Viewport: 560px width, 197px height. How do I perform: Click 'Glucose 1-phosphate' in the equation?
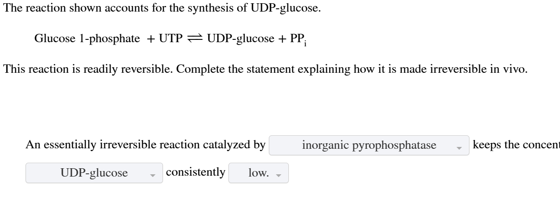pos(87,39)
